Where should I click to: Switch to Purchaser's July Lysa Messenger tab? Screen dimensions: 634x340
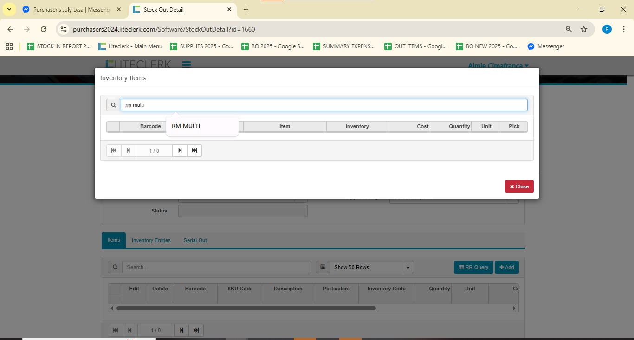click(x=72, y=9)
